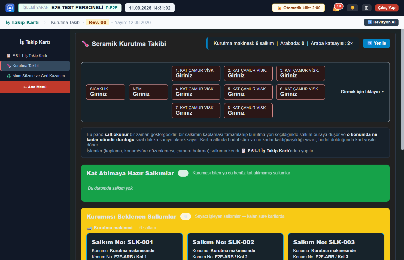Open the Salkım No: SLK-002 card

[235, 247]
